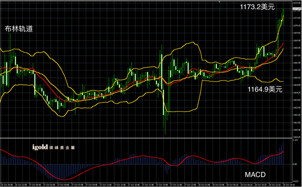Select the current price tag on price scale
The width and height of the screenshot is (302, 187).
297,9
